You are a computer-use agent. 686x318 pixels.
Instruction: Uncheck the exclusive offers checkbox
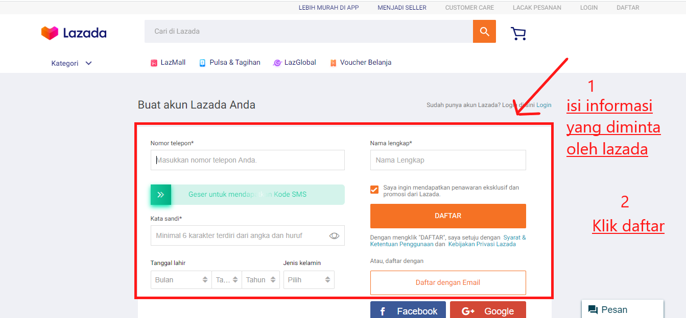coord(374,190)
